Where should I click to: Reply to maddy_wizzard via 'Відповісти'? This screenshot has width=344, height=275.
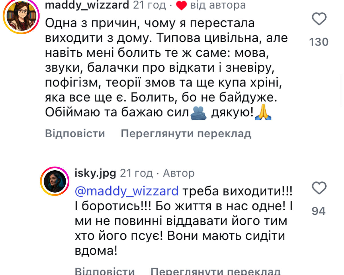click(x=75, y=134)
